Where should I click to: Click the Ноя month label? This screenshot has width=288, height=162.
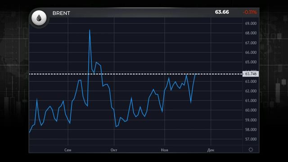pos(164,150)
